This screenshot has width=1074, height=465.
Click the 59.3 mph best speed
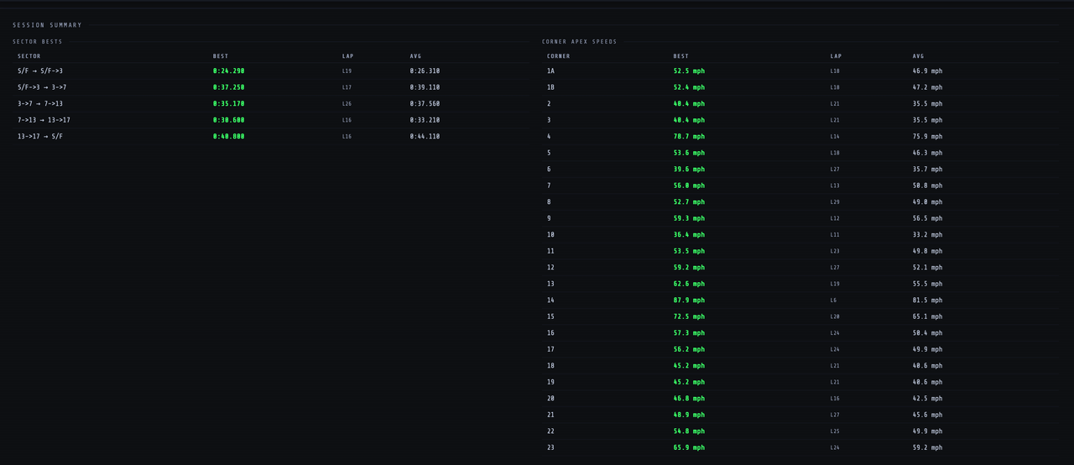[689, 218]
